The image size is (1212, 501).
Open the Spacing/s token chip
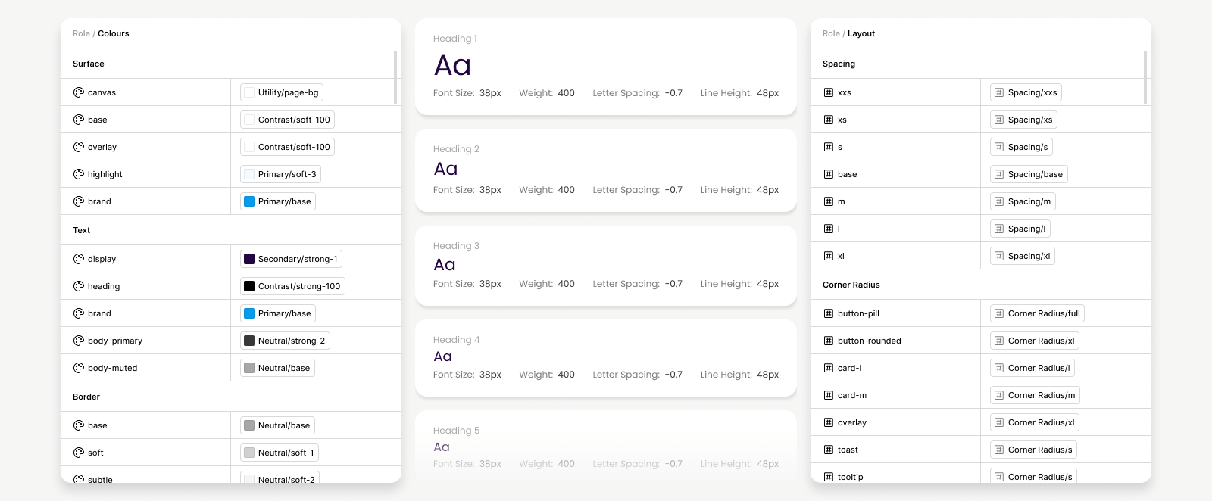coord(1021,147)
